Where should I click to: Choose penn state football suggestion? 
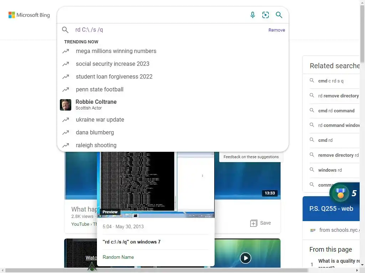point(100,89)
